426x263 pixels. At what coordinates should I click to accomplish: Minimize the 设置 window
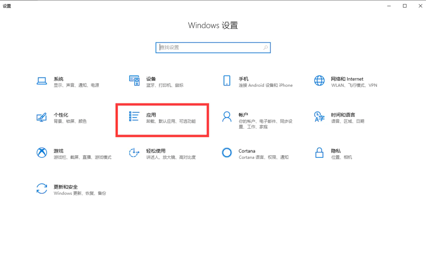pos(389,6)
